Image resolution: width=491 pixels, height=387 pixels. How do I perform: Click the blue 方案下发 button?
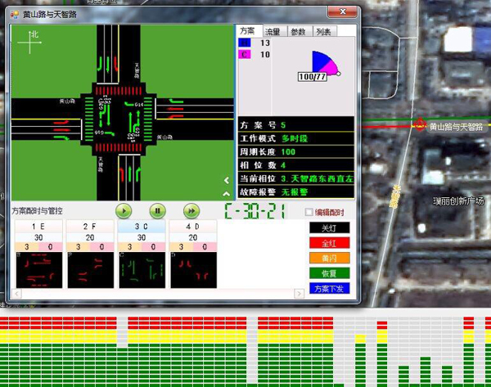pos(329,288)
